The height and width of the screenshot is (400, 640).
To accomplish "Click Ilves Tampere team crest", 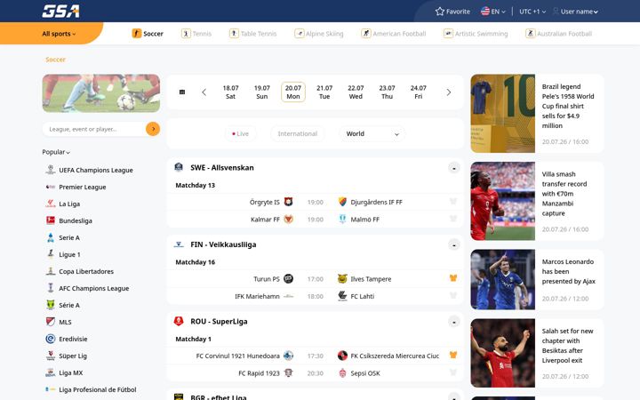I will click(x=342, y=278).
